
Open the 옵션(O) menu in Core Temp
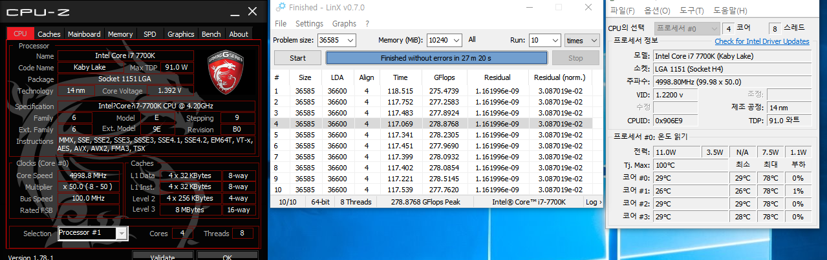tap(657, 10)
